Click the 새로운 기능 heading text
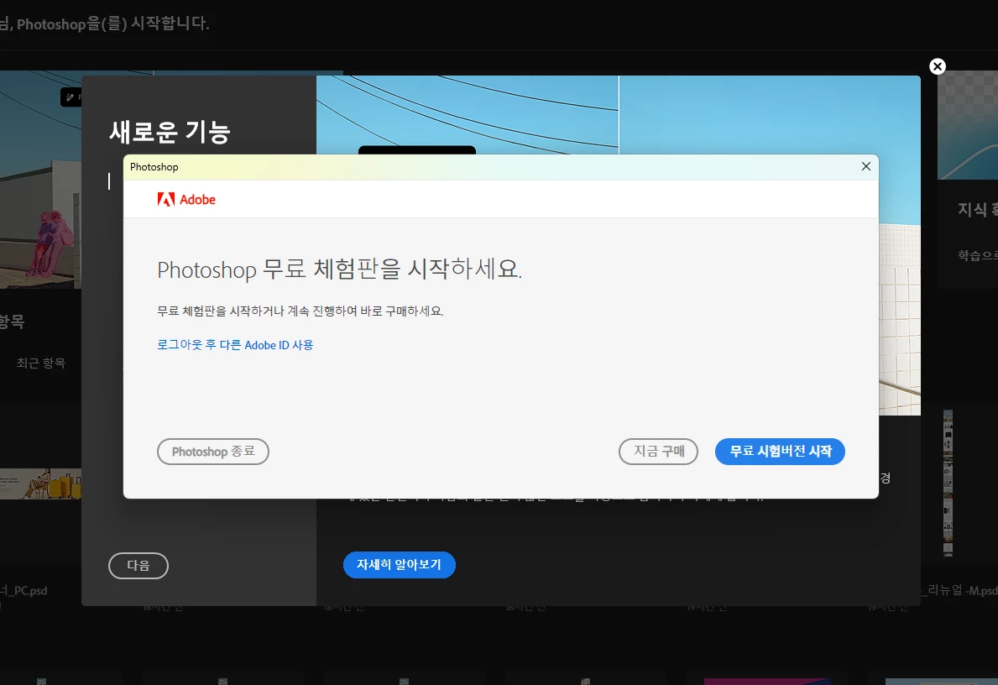Image resolution: width=998 pixels, height=685 pixels. [170, 133]
